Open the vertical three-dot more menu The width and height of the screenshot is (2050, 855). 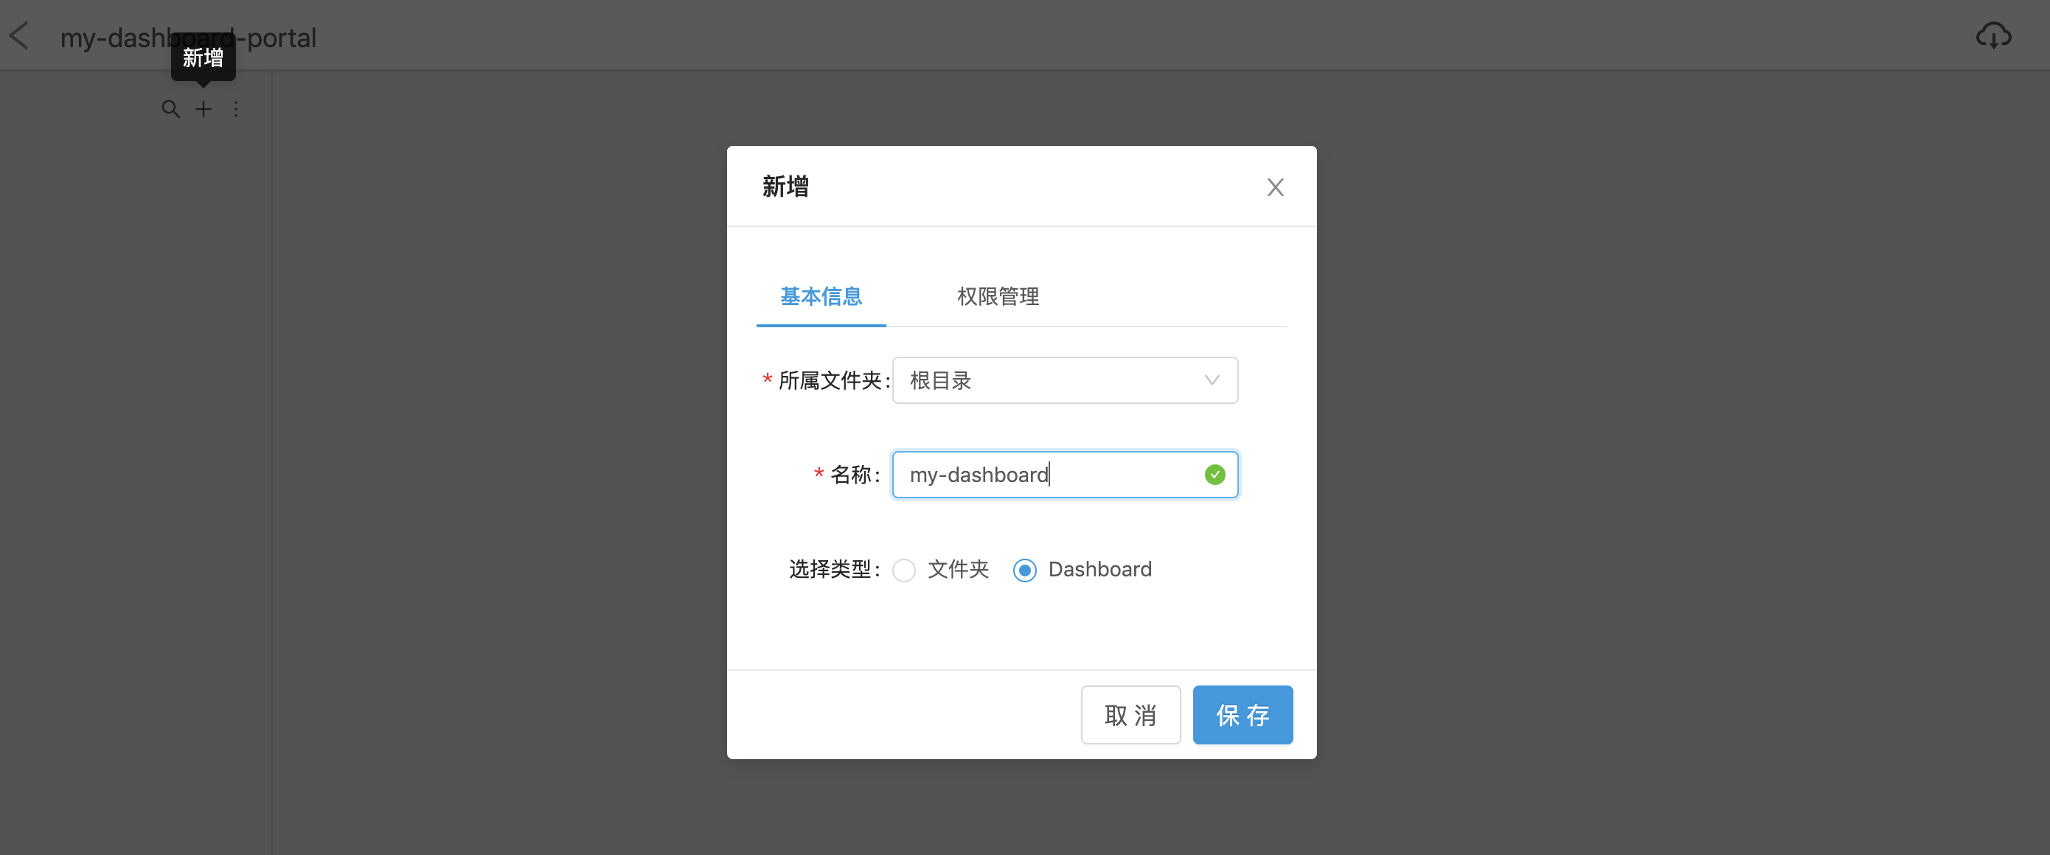click(x=235, y=109)
